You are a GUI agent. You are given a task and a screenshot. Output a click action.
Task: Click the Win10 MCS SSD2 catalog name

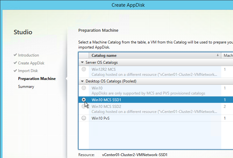pos(106,107)
